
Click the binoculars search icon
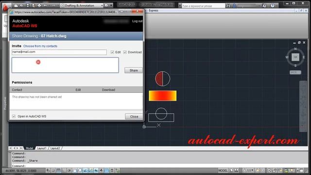point(228,6)
